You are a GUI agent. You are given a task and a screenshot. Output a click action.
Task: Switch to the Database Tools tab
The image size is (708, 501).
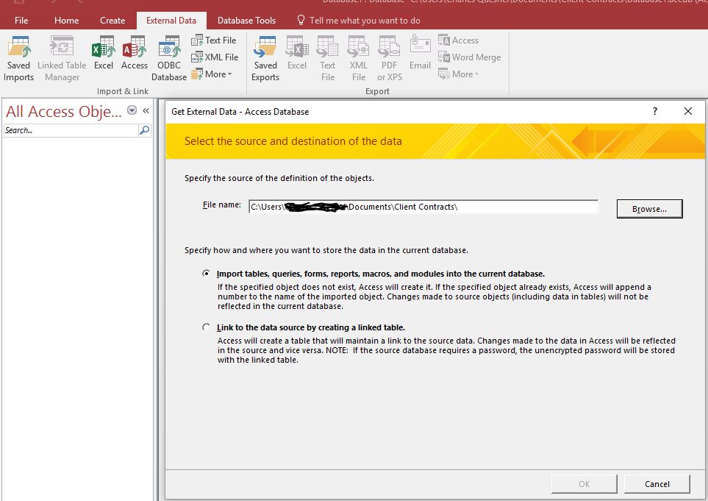[x=246, y=21]
